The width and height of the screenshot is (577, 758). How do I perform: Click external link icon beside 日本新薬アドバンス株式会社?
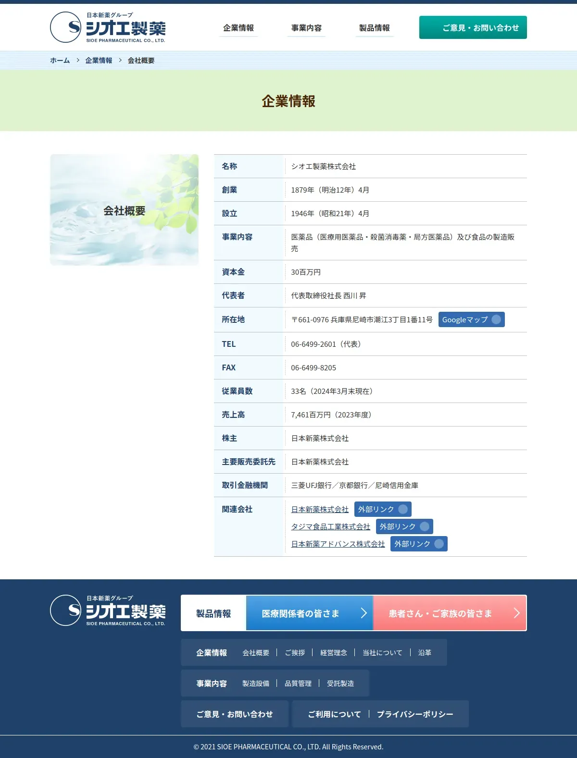click(439, 544)
